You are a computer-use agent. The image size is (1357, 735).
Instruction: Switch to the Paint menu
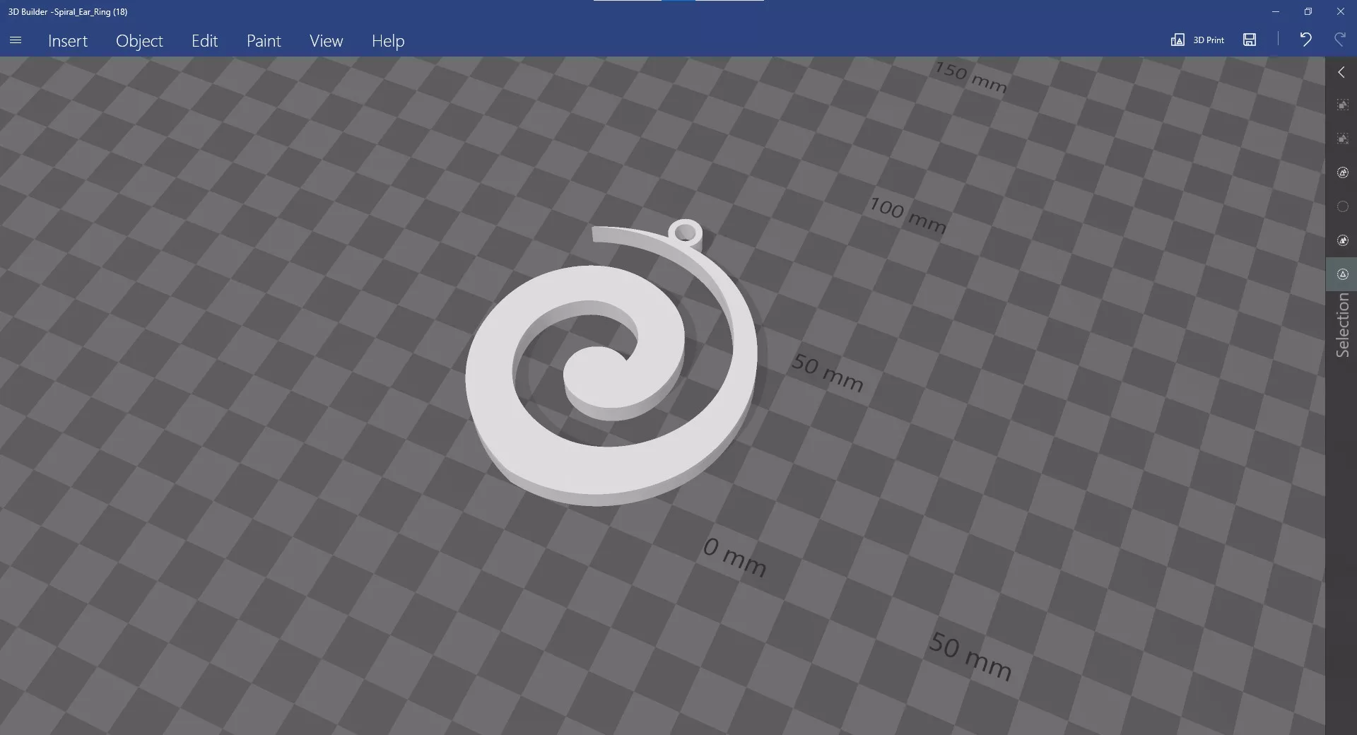click(264, 41)
